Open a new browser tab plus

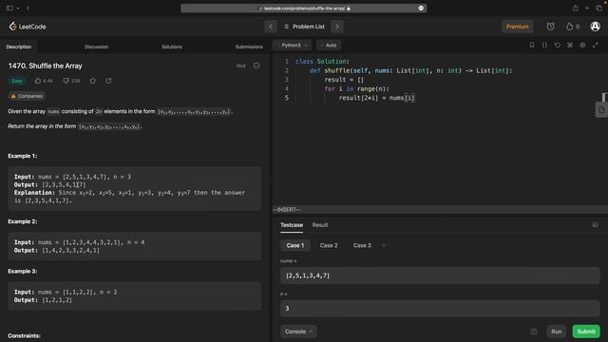587,9
